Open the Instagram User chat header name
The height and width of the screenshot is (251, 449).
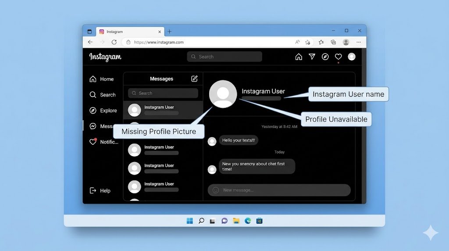pyautogui.click(x=263, y=91)
